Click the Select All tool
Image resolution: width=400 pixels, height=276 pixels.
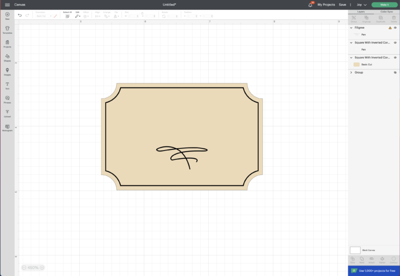click(67, 16)
